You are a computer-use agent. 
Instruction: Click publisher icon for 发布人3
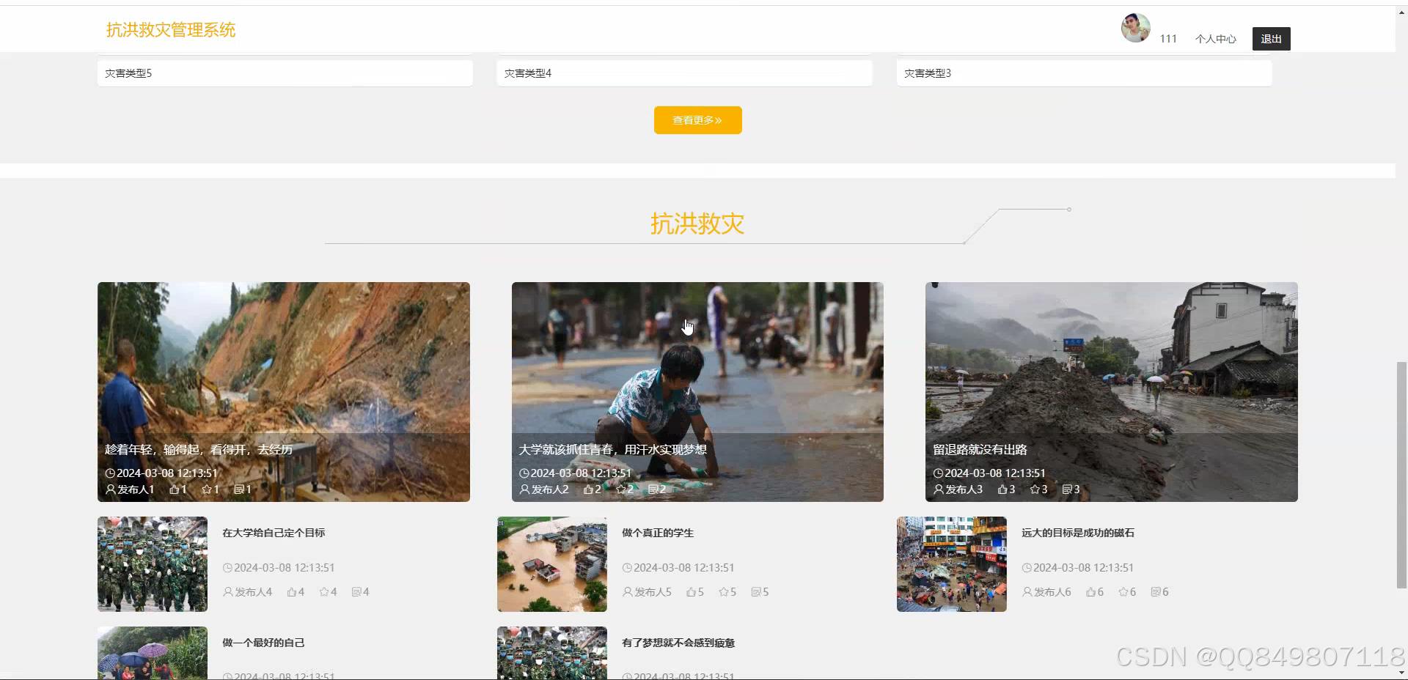(x=939, y=489)
